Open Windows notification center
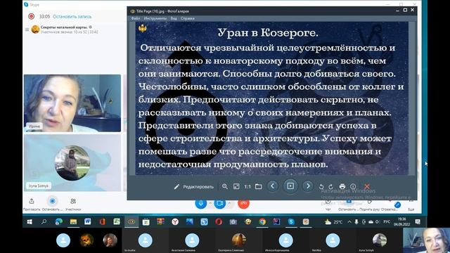This screenshot has height=253, width=450. (418, 222)
